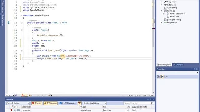Collapse the namespace matchpicture block
This screenshot has height=112, width=200.
(22, 15)
